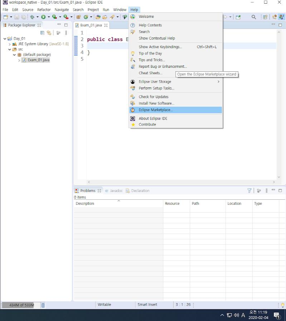The image size is (286, 321).
Task: Maximize the Package Explorer panel
Action: coord(66,25)
